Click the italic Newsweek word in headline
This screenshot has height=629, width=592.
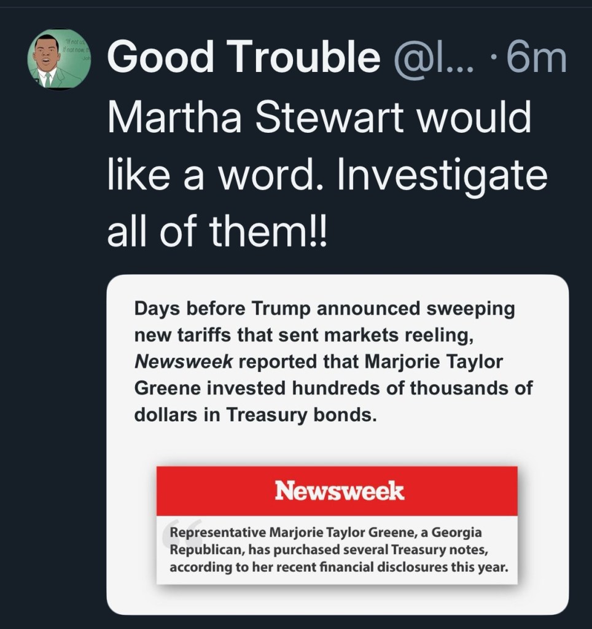[x=184, y=362]
